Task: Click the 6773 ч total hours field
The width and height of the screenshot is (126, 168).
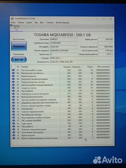Action: pyautogui.click(x=105, y=54)
